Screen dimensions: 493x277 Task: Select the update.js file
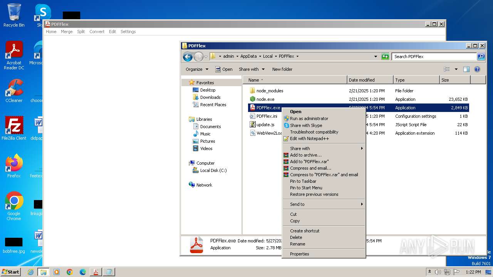[x=265, y=125]
